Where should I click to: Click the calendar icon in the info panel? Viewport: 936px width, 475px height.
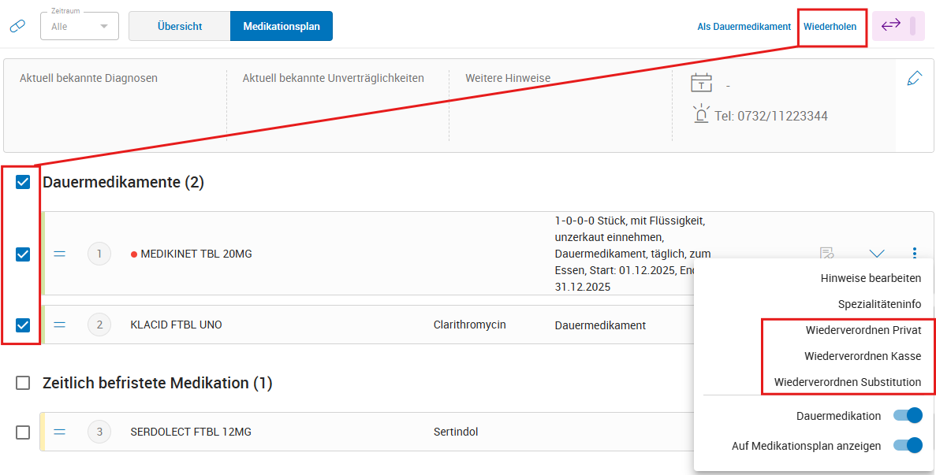[x=701, y=83]
